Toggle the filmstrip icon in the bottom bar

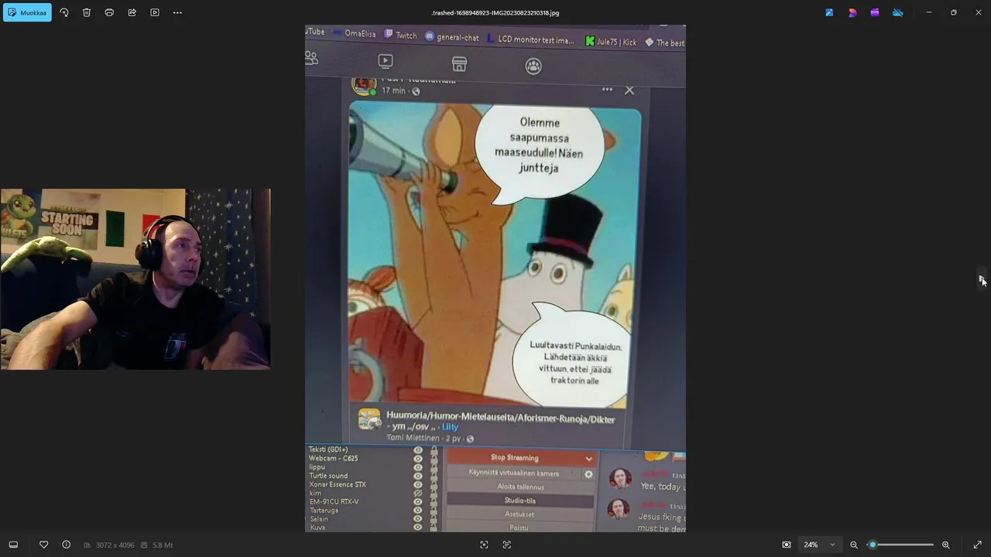pos(13,545)
